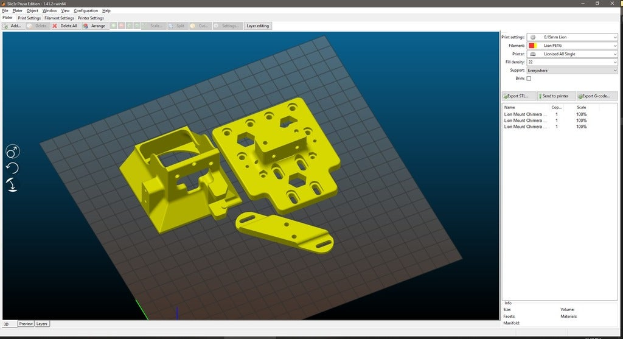Click the Scale... toolbar button
The height and width of the screenshot is (339, 623).
[x=154, y=26]
